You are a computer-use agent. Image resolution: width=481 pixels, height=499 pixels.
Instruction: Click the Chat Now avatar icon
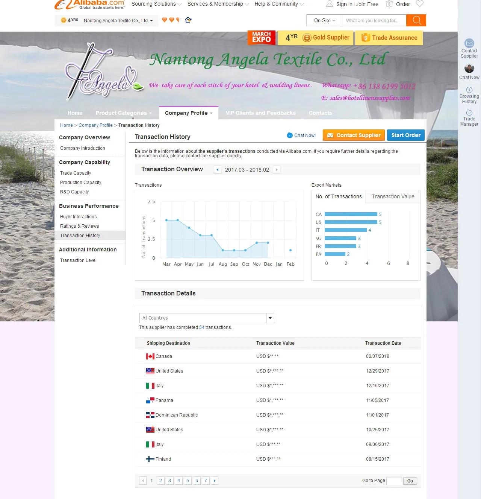(469, 68)
